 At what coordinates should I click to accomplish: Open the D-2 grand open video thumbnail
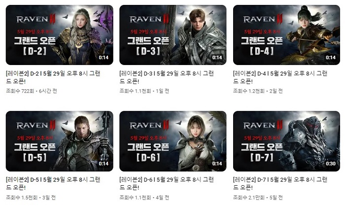tap(60, 35)
